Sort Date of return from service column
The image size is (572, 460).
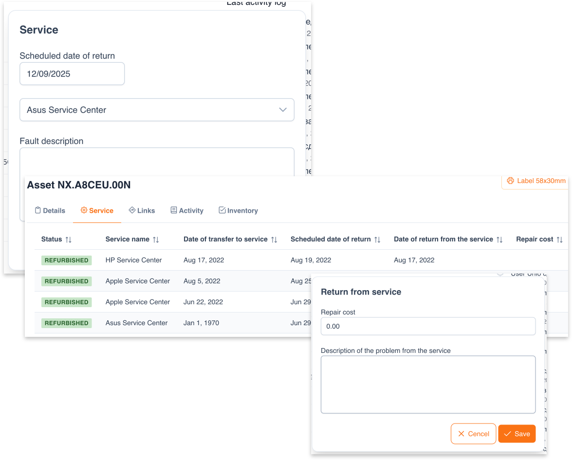499,239
